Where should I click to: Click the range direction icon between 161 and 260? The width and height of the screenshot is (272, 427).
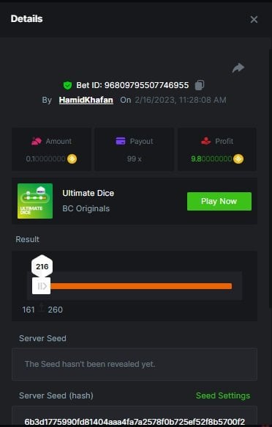click(42, 308)
